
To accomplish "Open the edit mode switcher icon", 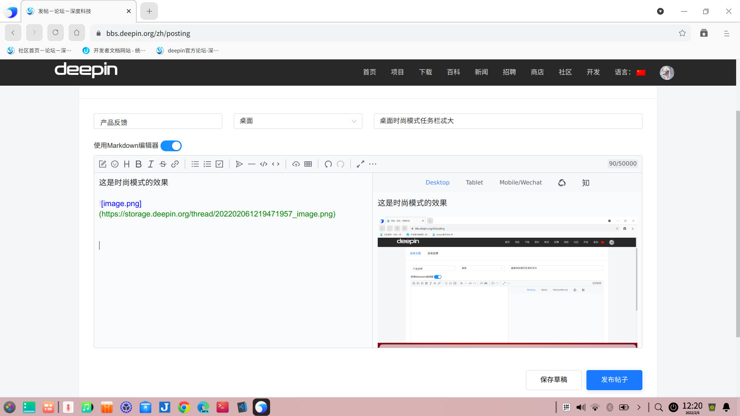I will (x=103, y=164).
